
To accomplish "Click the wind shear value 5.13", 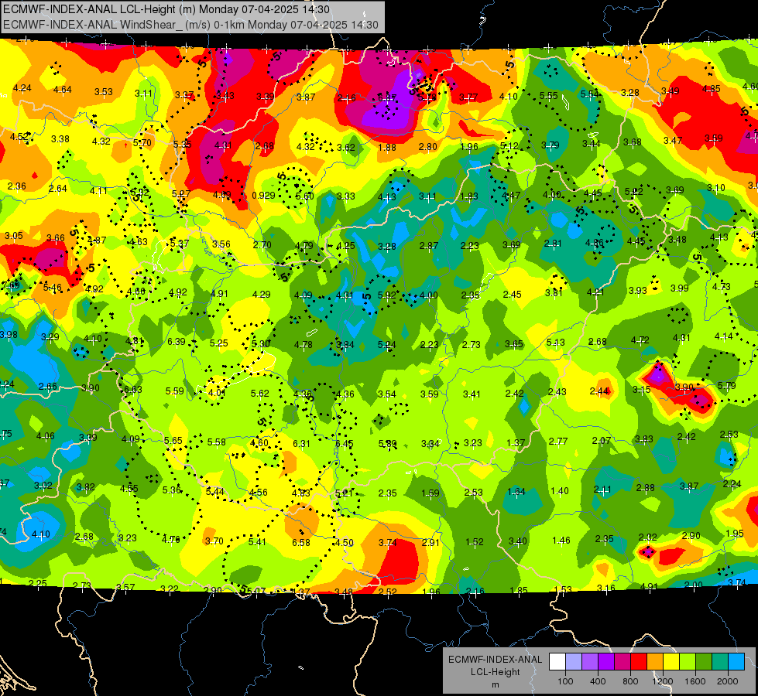I will click(x=555, y=343).
